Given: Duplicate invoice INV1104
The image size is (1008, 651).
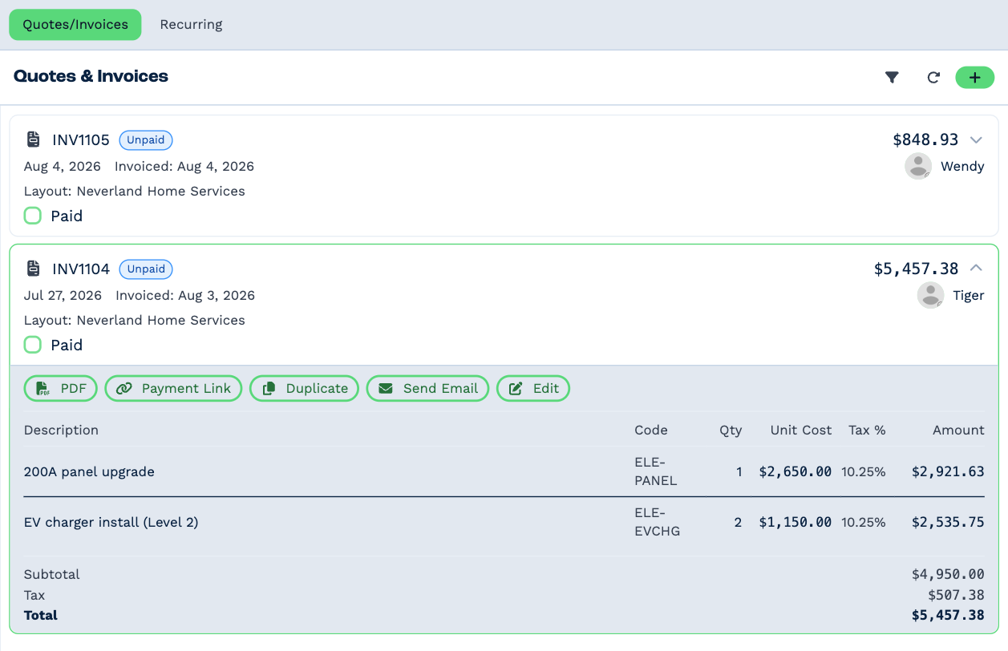Looking at the screenshot, I should pos(305,389).
